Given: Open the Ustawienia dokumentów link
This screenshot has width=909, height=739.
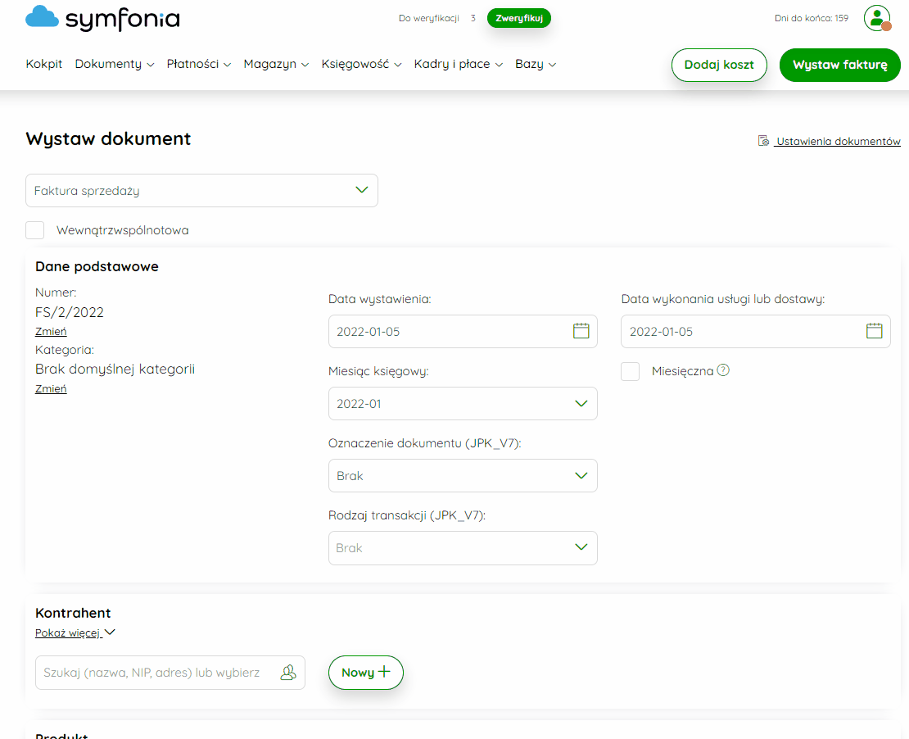Looking at the screenshot, I should point(839,141).
